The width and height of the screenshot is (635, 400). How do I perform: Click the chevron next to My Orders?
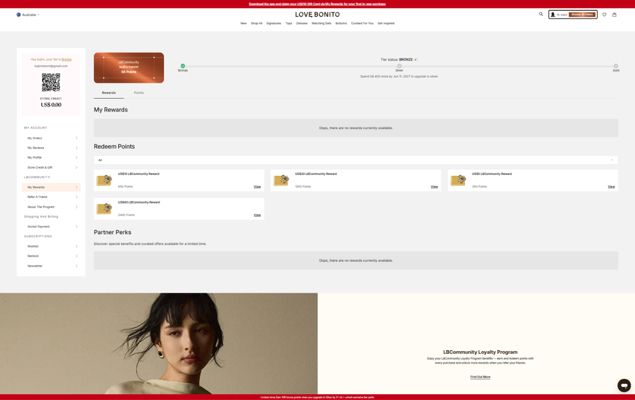pos(77,138)
